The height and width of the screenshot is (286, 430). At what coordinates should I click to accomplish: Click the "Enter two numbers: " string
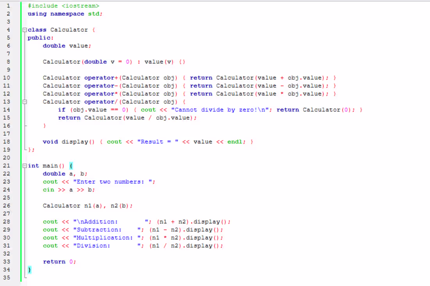(x=113, y=182)
